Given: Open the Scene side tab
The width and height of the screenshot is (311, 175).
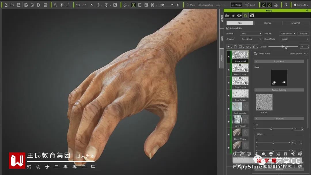Looking at the screenshot, I should point(222,39).
